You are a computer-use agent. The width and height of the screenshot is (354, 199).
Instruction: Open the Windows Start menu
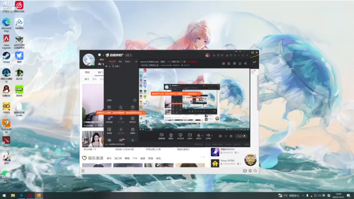pos(4,195)
